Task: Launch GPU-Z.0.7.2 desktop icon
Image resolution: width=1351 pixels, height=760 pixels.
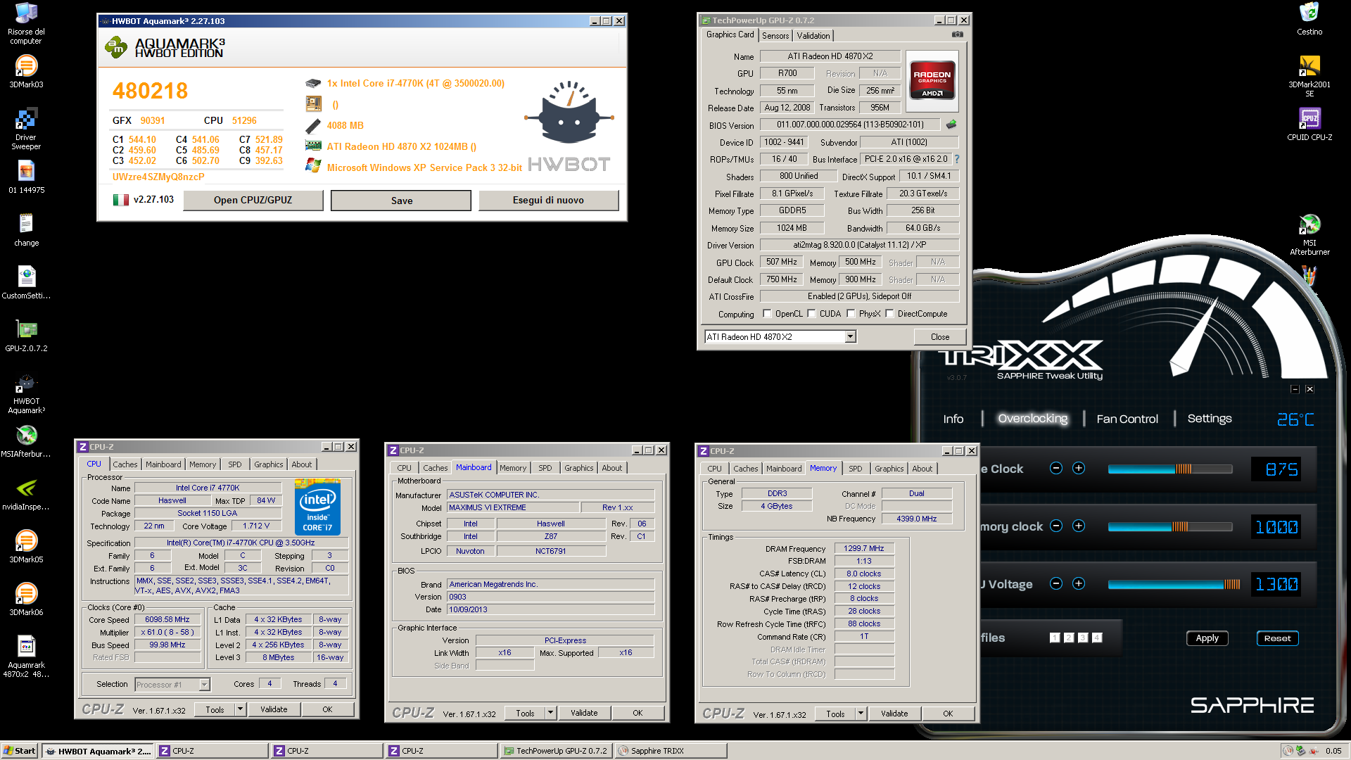Action: [x=26, y=336]
